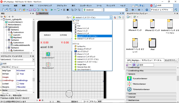Navigate back with left arrow icon

coord(133,10)
